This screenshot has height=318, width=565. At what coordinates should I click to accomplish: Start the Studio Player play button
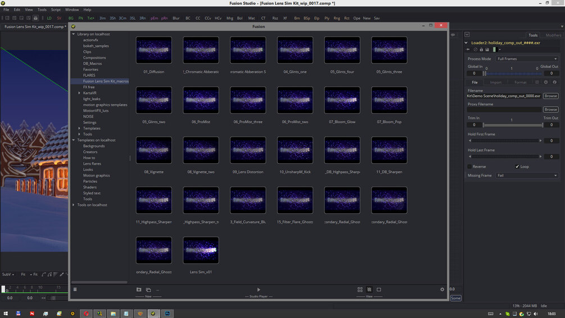tap(259, 289)
